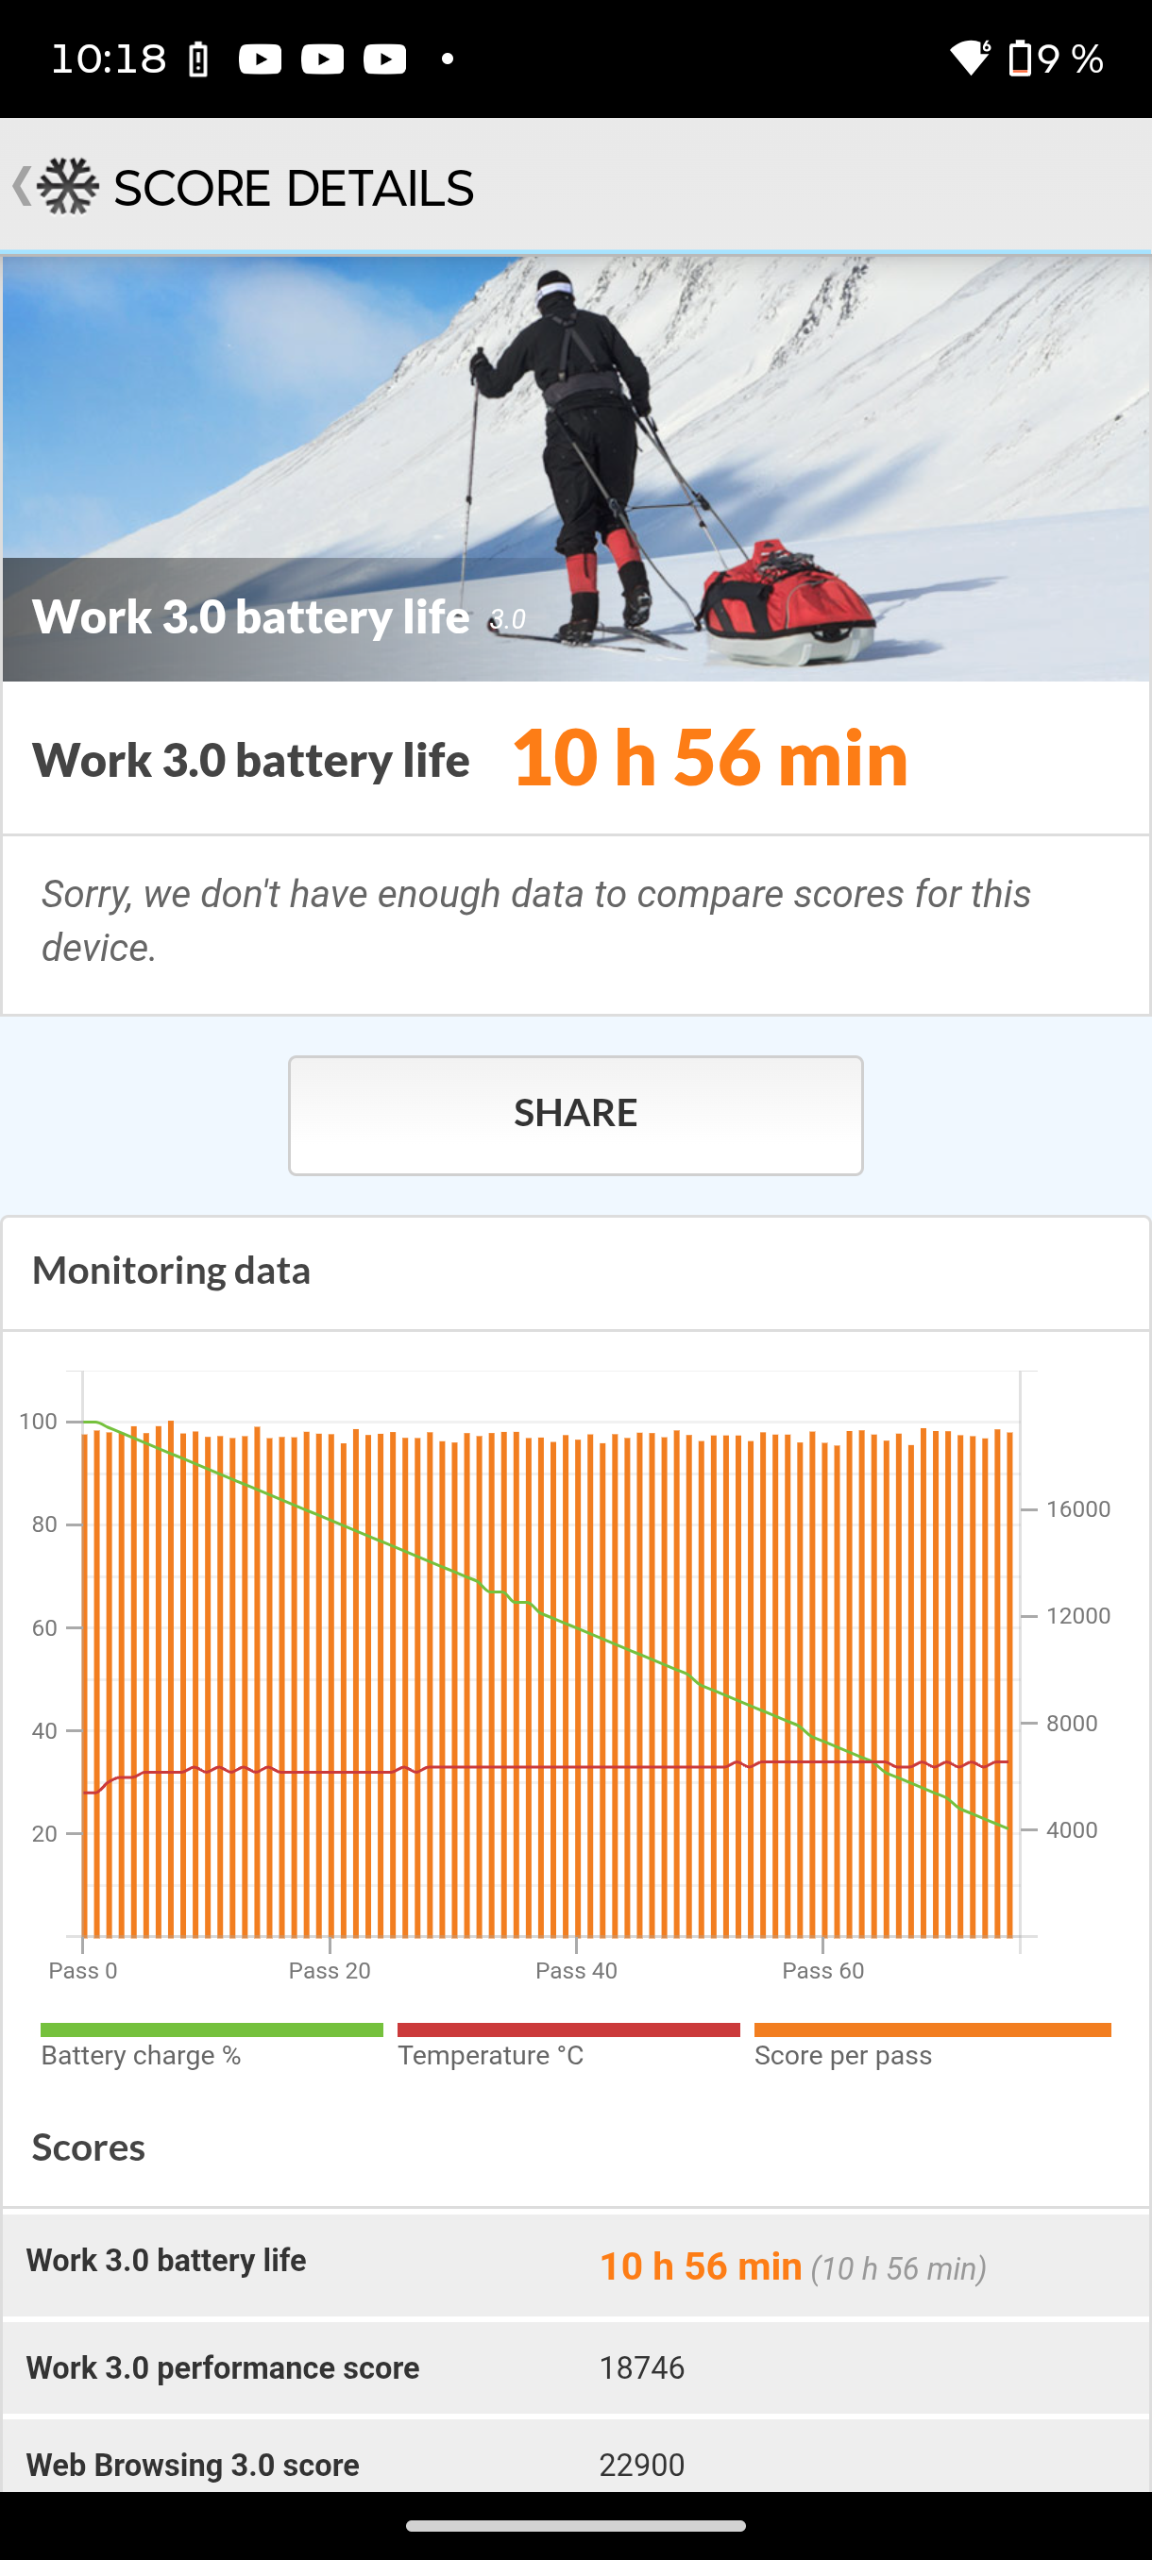The width and height of the screenshot is (1152, 2560).
Task: Select the Work 3.0 performance score row
Action: point(575,2367)
